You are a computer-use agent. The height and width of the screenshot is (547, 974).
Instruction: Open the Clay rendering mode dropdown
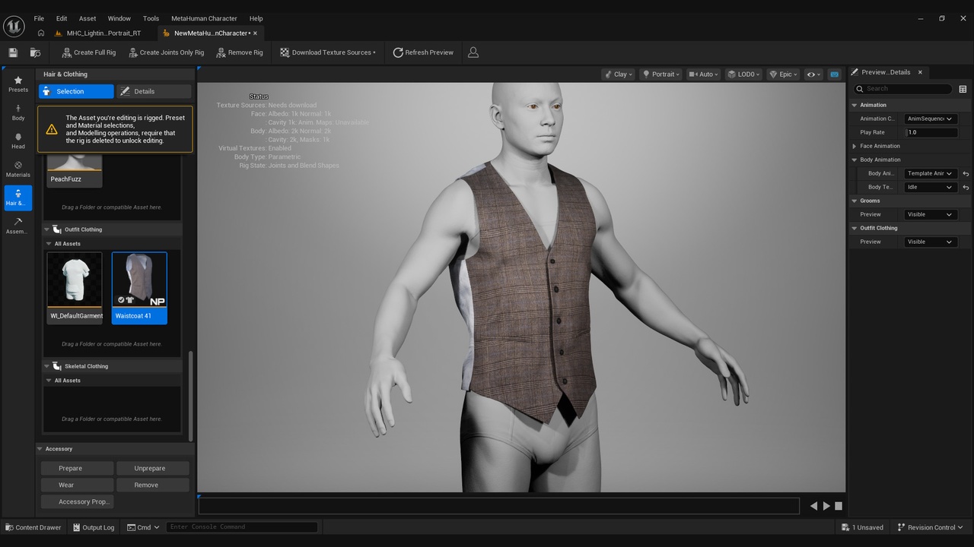tap(618, 74)
